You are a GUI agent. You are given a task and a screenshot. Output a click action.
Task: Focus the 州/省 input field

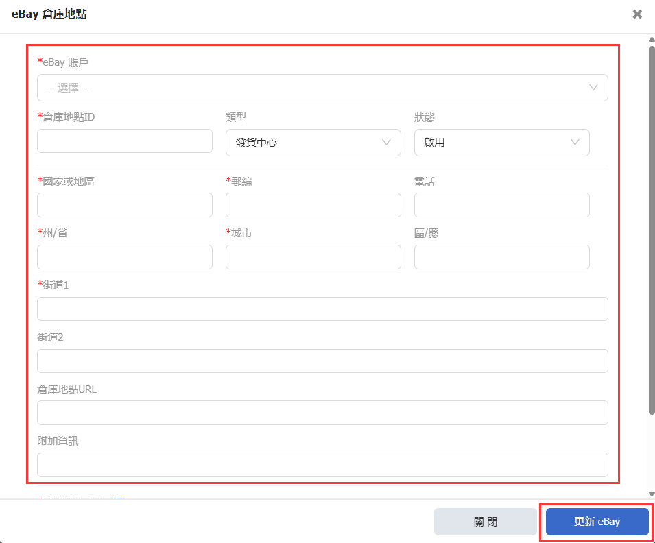coord(125,257)
